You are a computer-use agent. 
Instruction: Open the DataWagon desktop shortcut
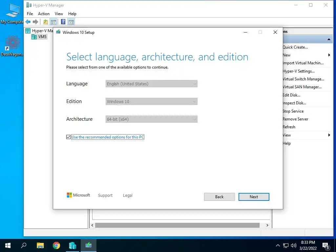click(12, 46)
